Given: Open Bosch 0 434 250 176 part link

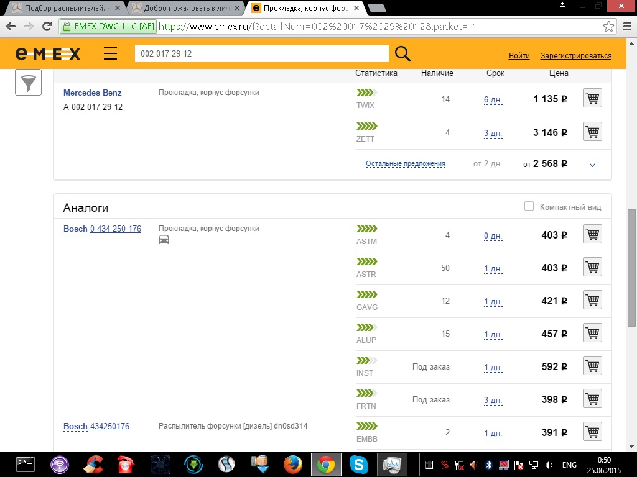Looking at the screenshot, I should click(116, 229).
